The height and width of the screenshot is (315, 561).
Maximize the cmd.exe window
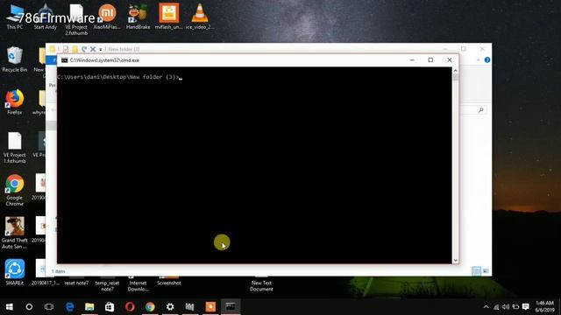coord(430,60)
